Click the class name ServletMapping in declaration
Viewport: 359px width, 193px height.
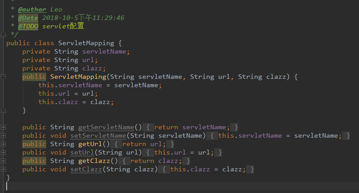click(86, 43)
